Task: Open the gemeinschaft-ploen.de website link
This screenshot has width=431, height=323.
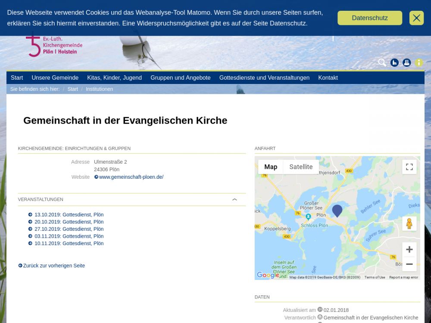Action: 131,177
